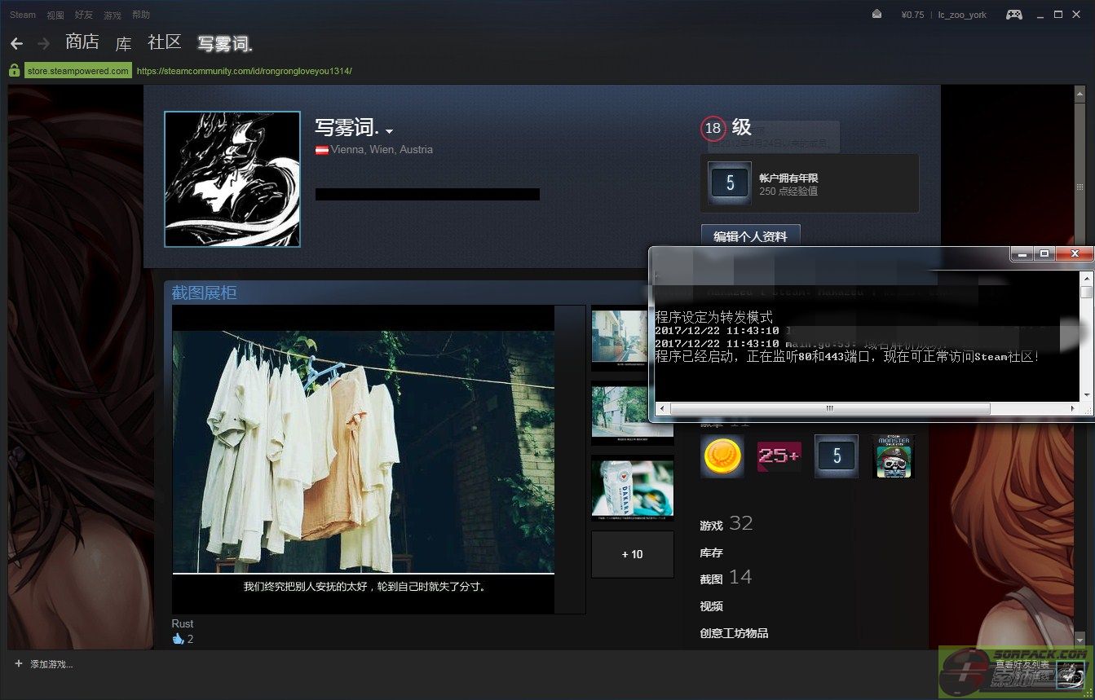Click the + 10 more screenshots tile
Image resolution: width=1095 pixels, height=700 pixels.
pyautogui.click(x=633, y=554)
